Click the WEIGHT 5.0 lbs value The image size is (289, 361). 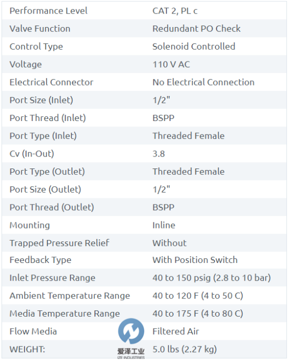(x=185, y=350)
